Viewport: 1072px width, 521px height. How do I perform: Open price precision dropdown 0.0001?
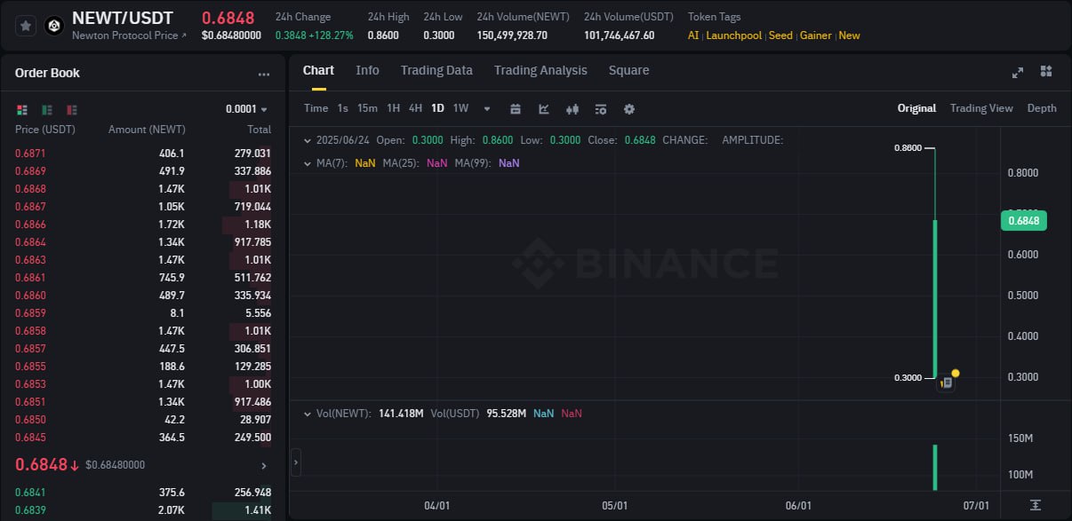247,109
